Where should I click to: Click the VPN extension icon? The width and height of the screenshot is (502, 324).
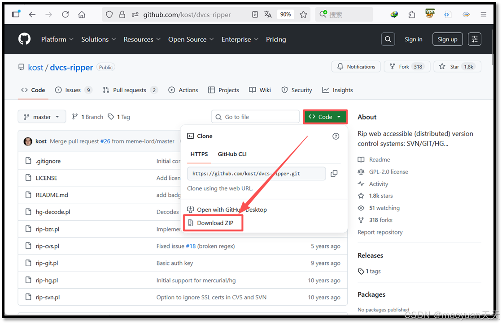click(430, 13)
